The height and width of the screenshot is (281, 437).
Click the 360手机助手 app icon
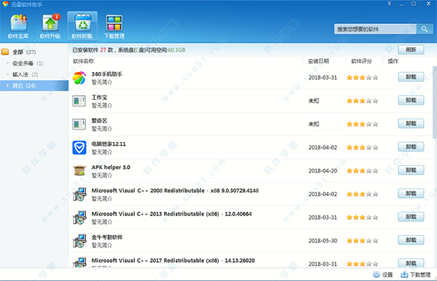click(79, 78)
